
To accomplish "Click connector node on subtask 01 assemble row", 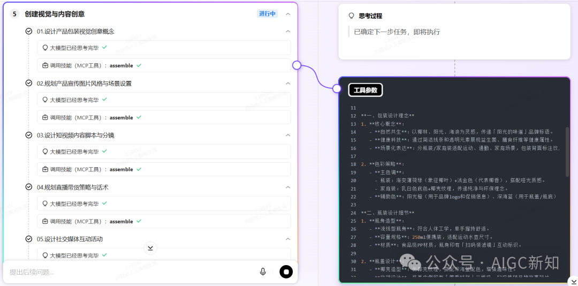I will click(x=296, y=65).
